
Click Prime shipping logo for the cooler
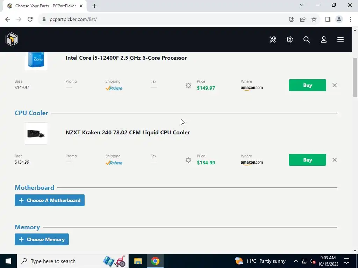point(114,163)
